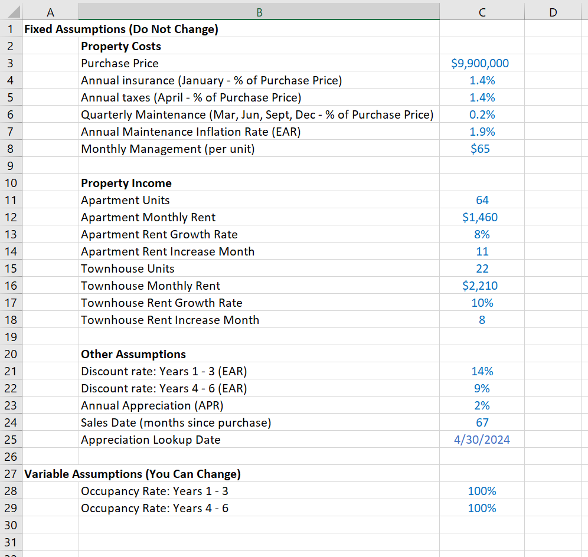Select 100% occupancy for Years 4 - 6
588x557 pixels.
pyautogui.click(x=482, y=508)
